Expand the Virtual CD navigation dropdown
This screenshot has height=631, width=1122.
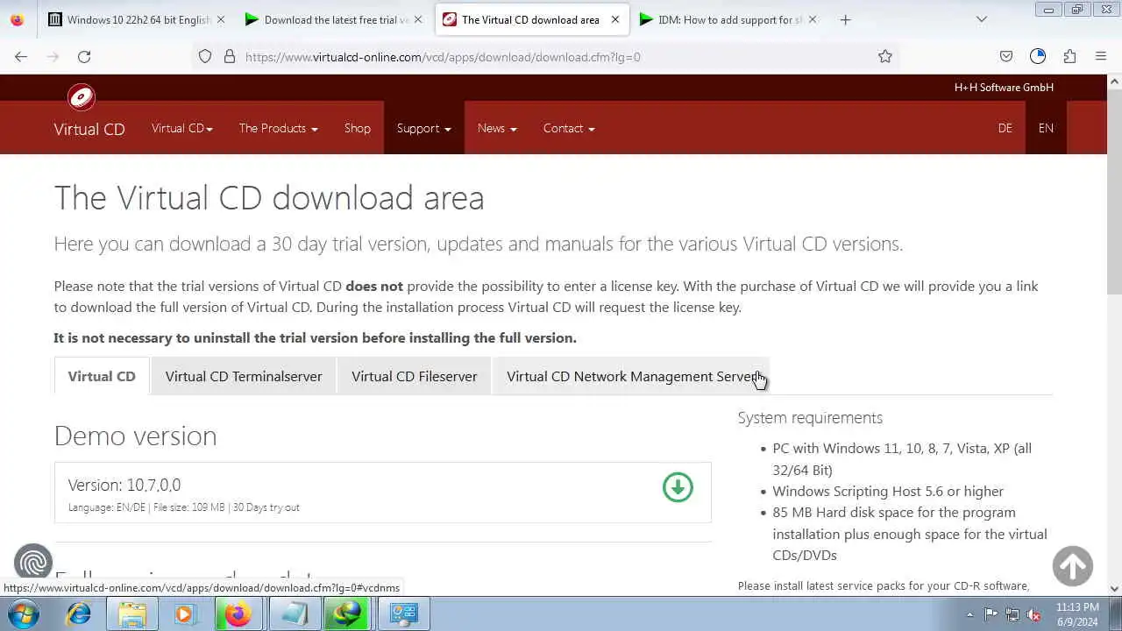tap(181, 128)
